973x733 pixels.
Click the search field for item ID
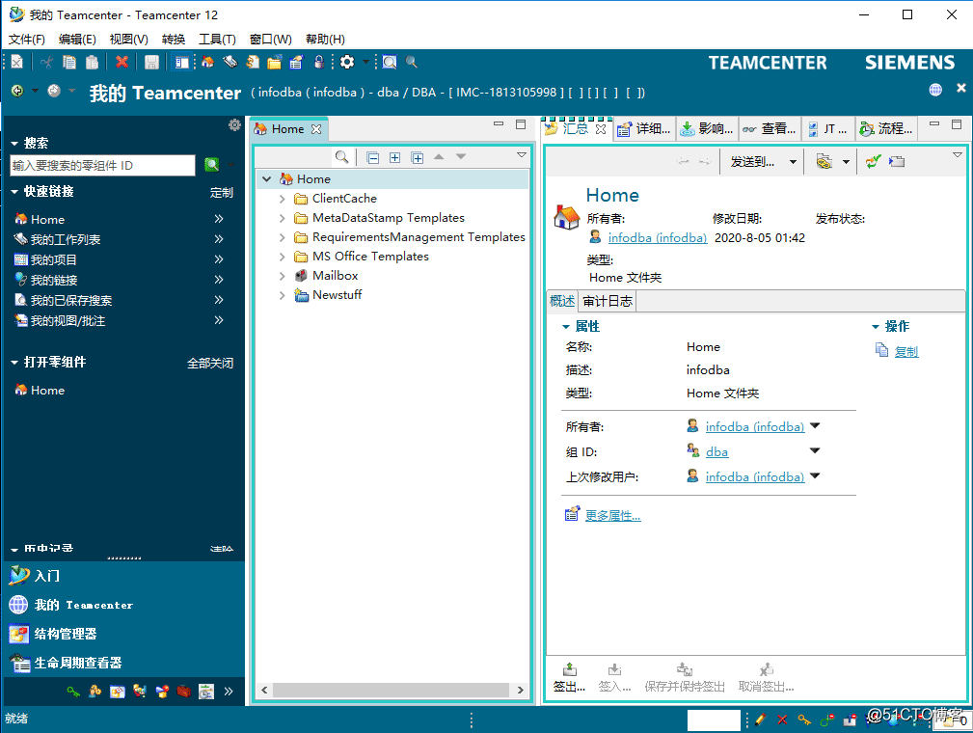tap(102, 165)
